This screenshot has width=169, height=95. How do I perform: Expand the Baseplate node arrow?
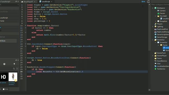tap(156, 21)
